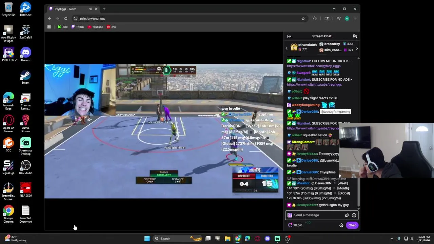
Task: Open the emote picker smiley
Action: (x=354, y=215)
